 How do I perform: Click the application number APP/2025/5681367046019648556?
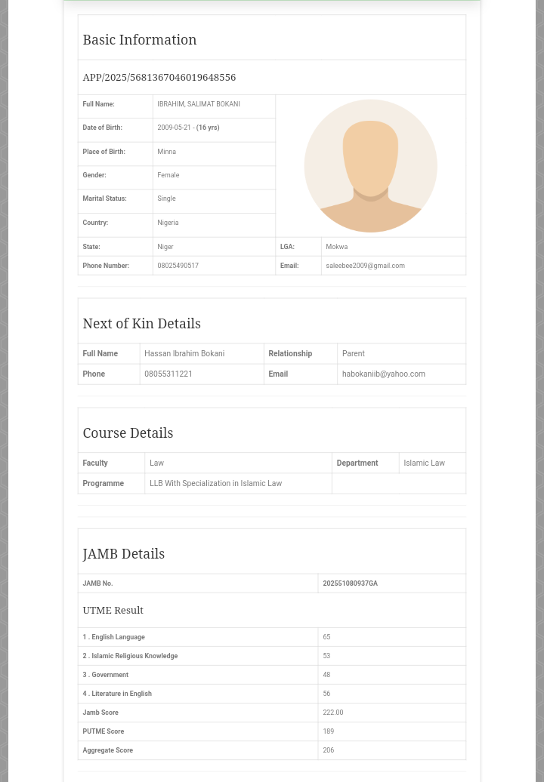pyautogui.click(x=159, y=77)
